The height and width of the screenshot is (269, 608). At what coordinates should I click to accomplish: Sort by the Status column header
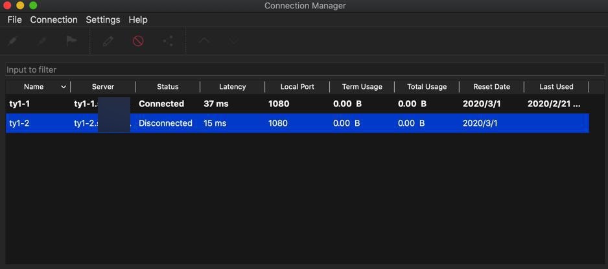click(167, 87)
